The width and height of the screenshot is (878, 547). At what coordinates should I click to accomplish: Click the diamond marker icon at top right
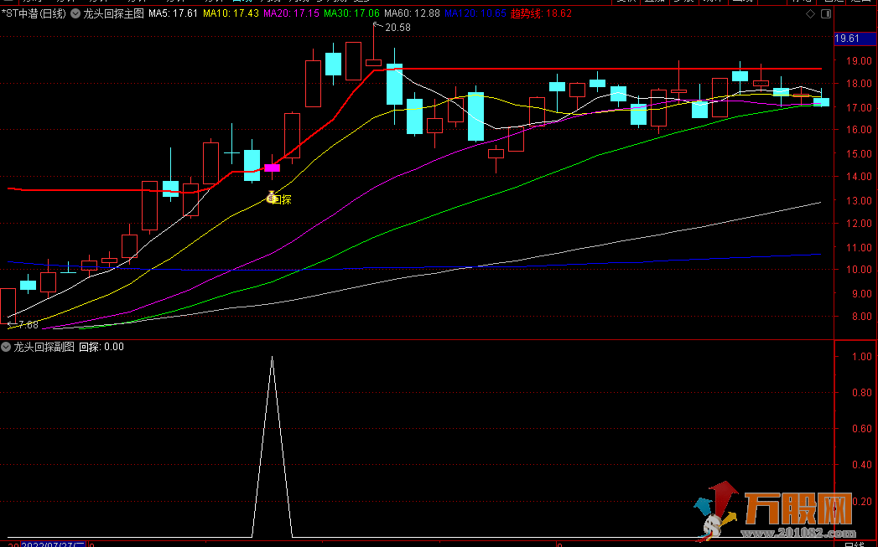click(810, 14)
